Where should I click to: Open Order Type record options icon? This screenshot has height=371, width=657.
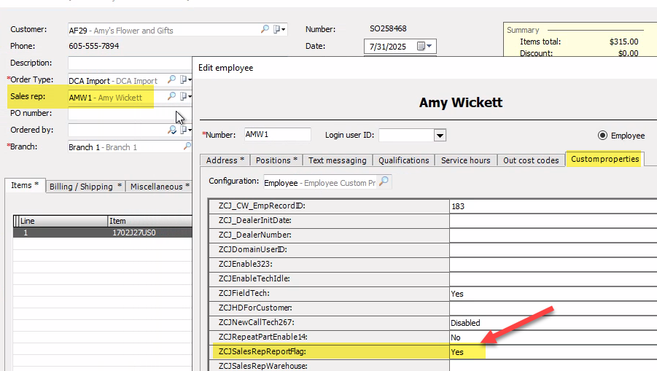click(185, 79)
